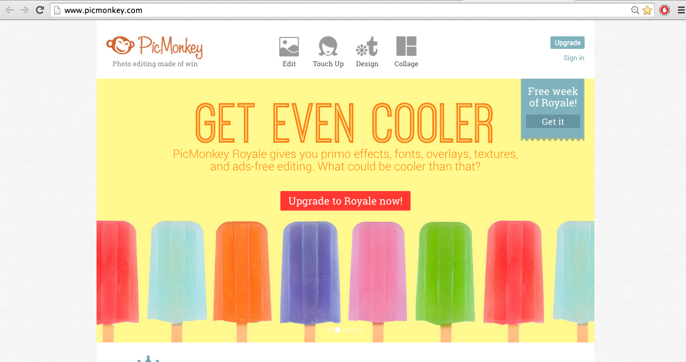The image size is (686, 362).
Task: Click Get it on free week banner
Action: pos(553,122)
